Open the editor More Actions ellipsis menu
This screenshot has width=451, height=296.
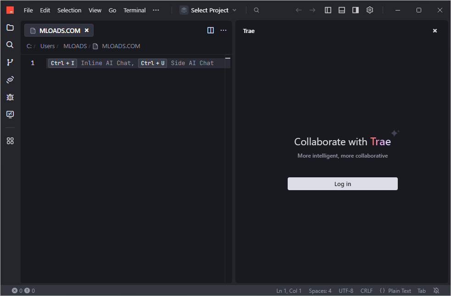click(x=223, y=30)
